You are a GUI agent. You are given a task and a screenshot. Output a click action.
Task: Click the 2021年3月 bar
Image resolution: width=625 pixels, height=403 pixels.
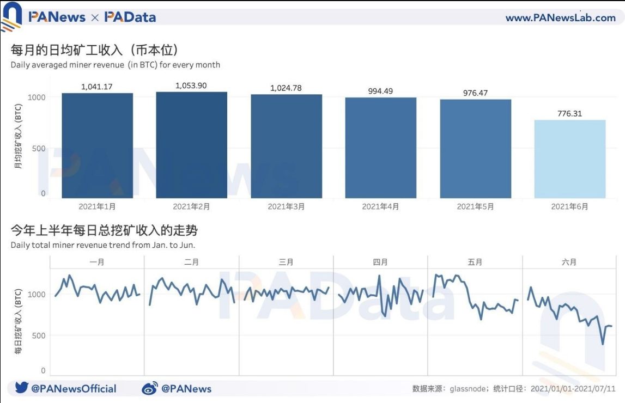tap(286, 146)
